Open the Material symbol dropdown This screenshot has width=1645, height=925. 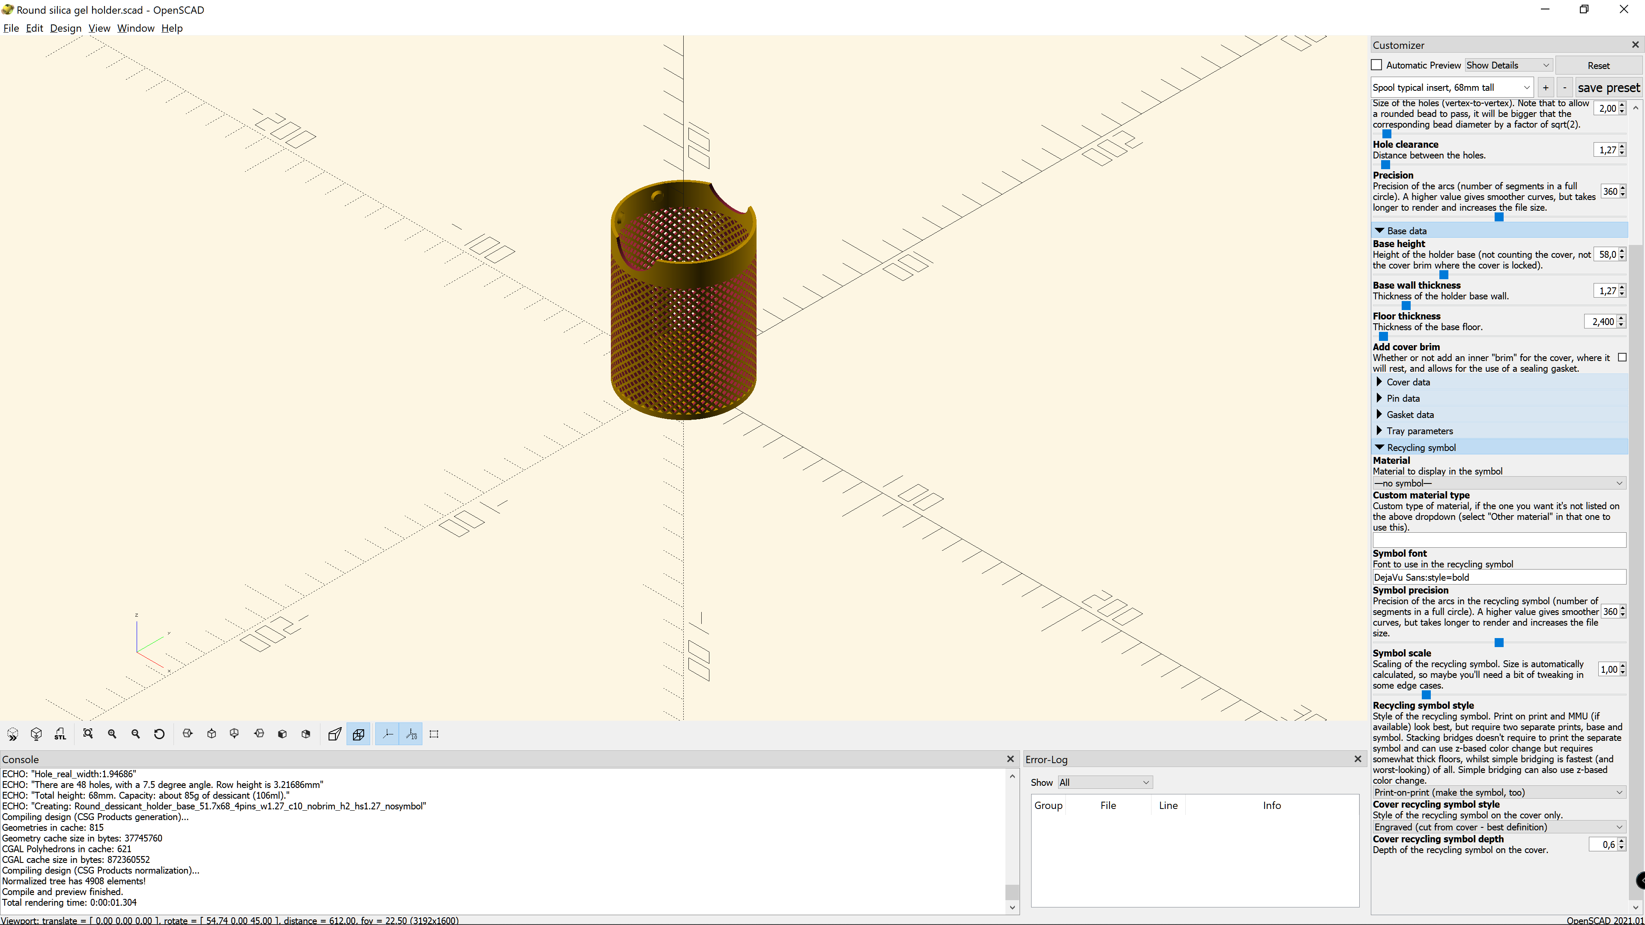(1499, 483)
